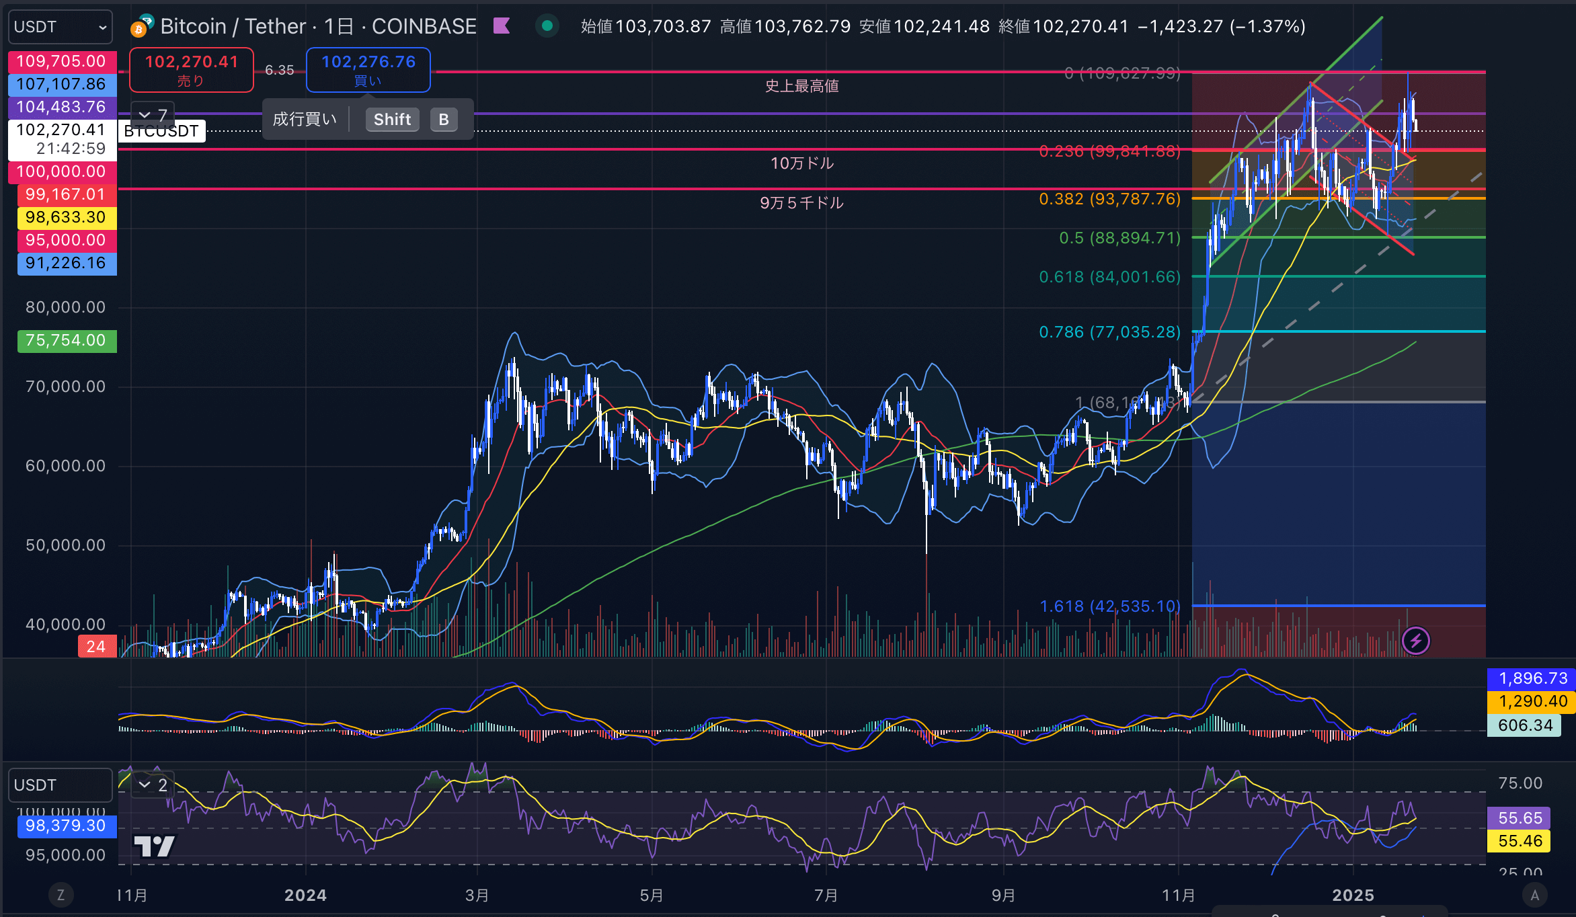Click the 2025 marker on time axis
The height and width of the screenshot is (917, 1576).
tap(1353, 895)
